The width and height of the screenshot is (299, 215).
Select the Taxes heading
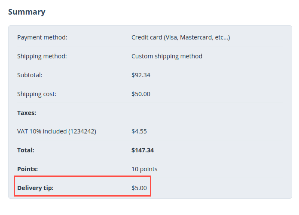click(27, 113)
